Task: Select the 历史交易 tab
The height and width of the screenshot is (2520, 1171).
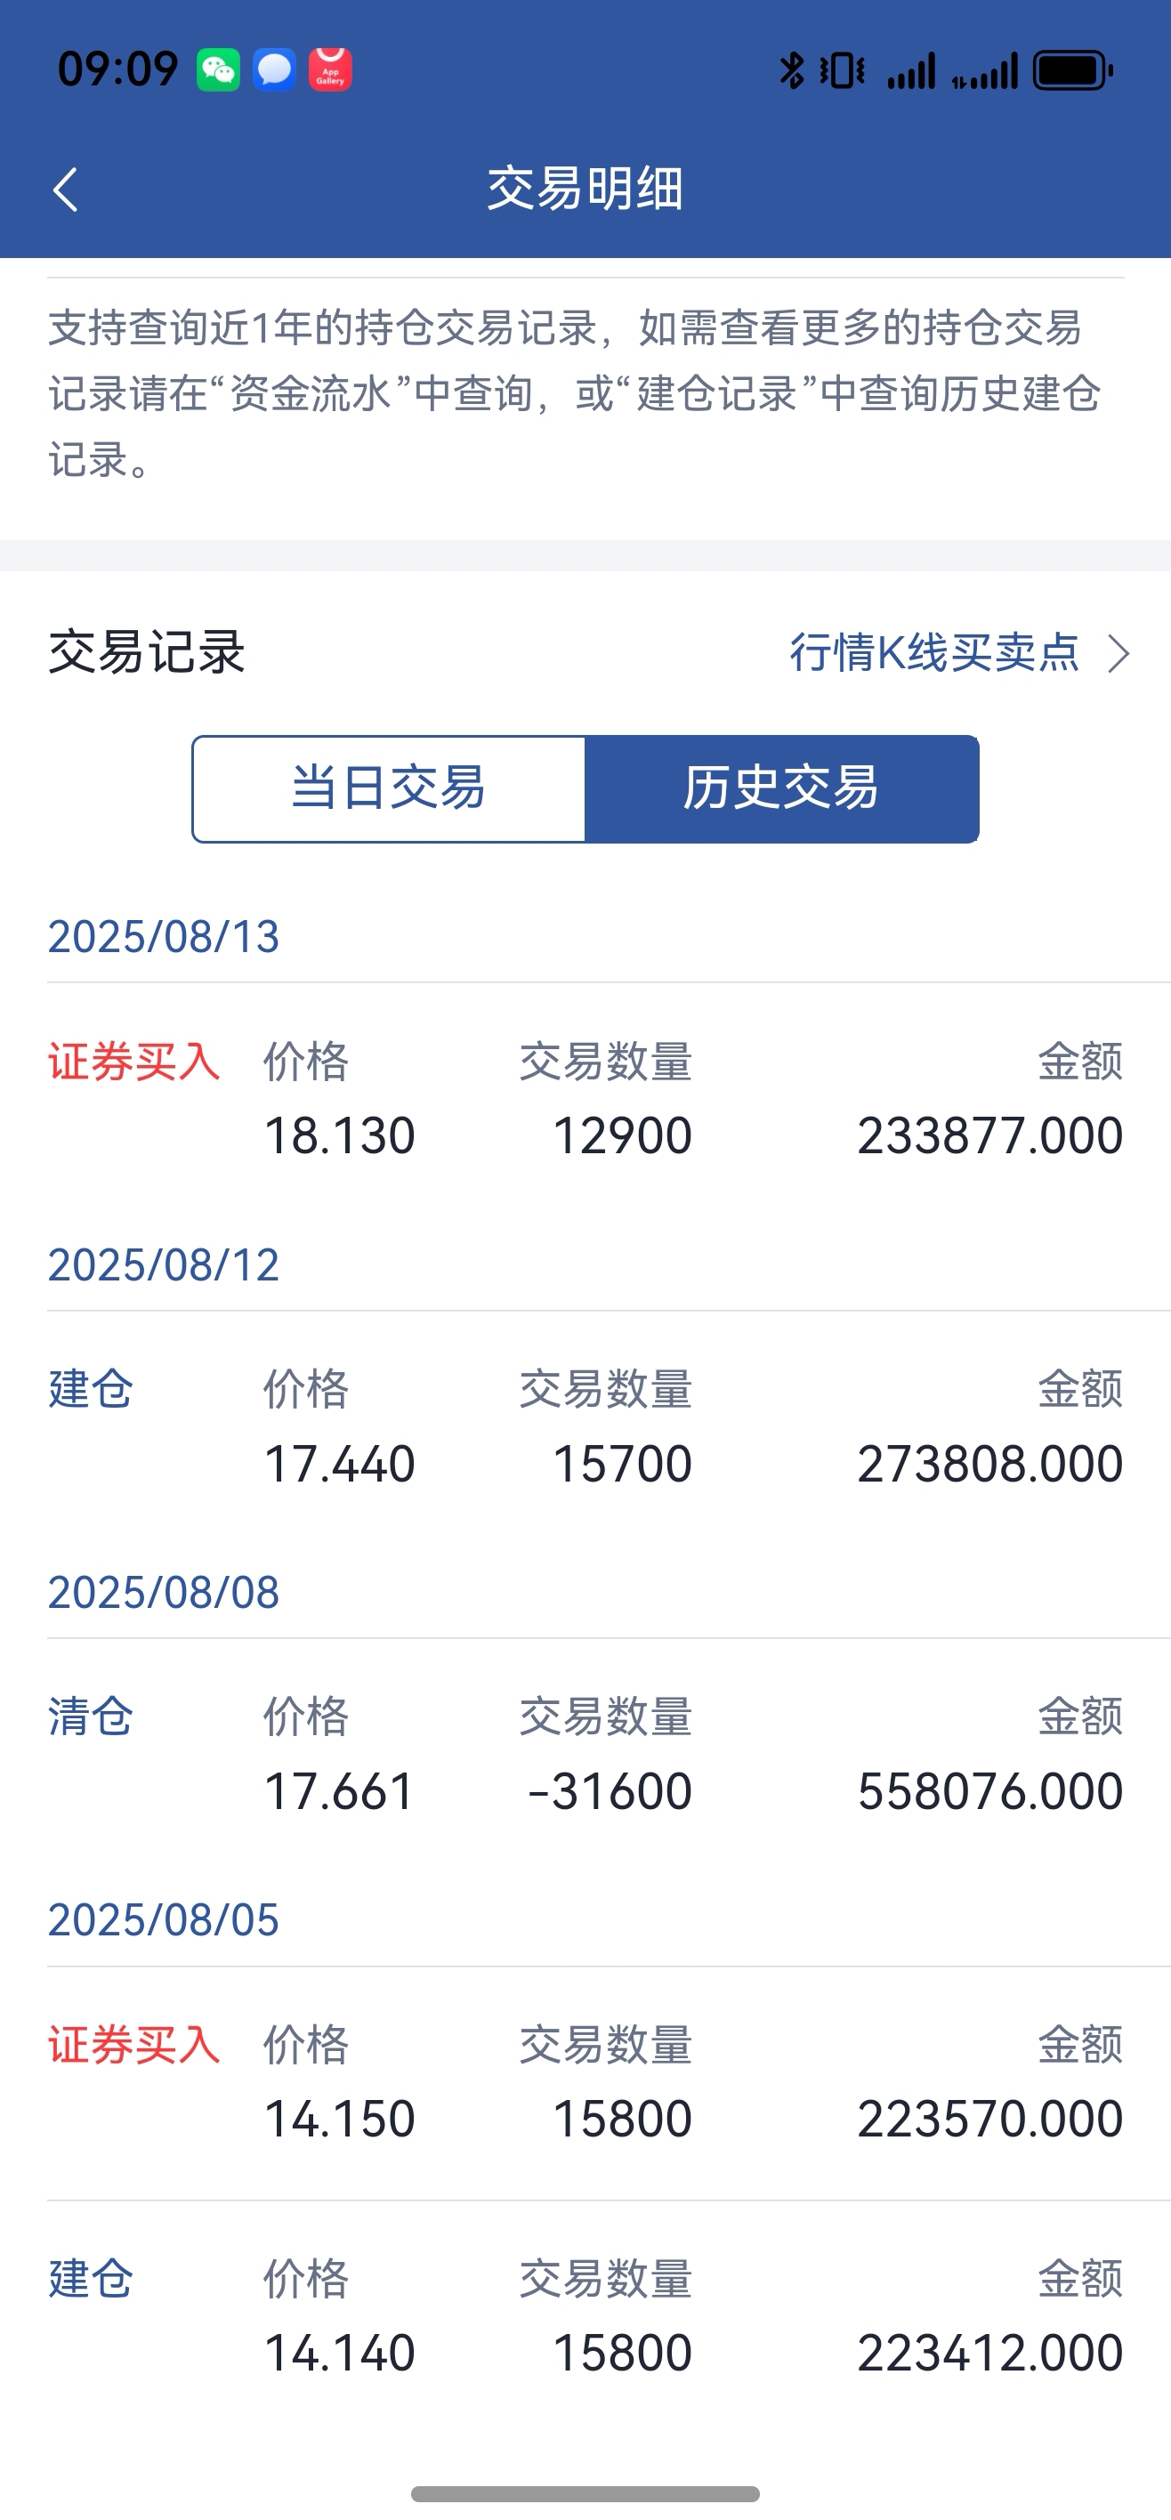Action: coord(781,788)
